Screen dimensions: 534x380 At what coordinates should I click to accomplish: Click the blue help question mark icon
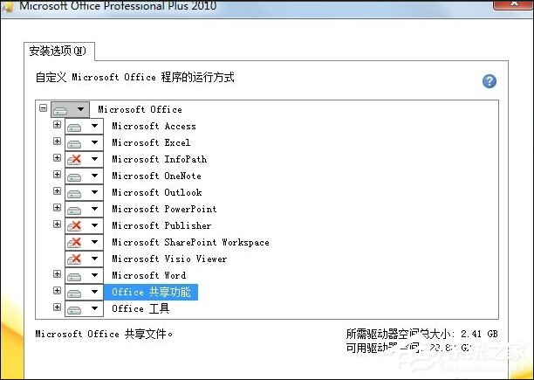[489, 81]
